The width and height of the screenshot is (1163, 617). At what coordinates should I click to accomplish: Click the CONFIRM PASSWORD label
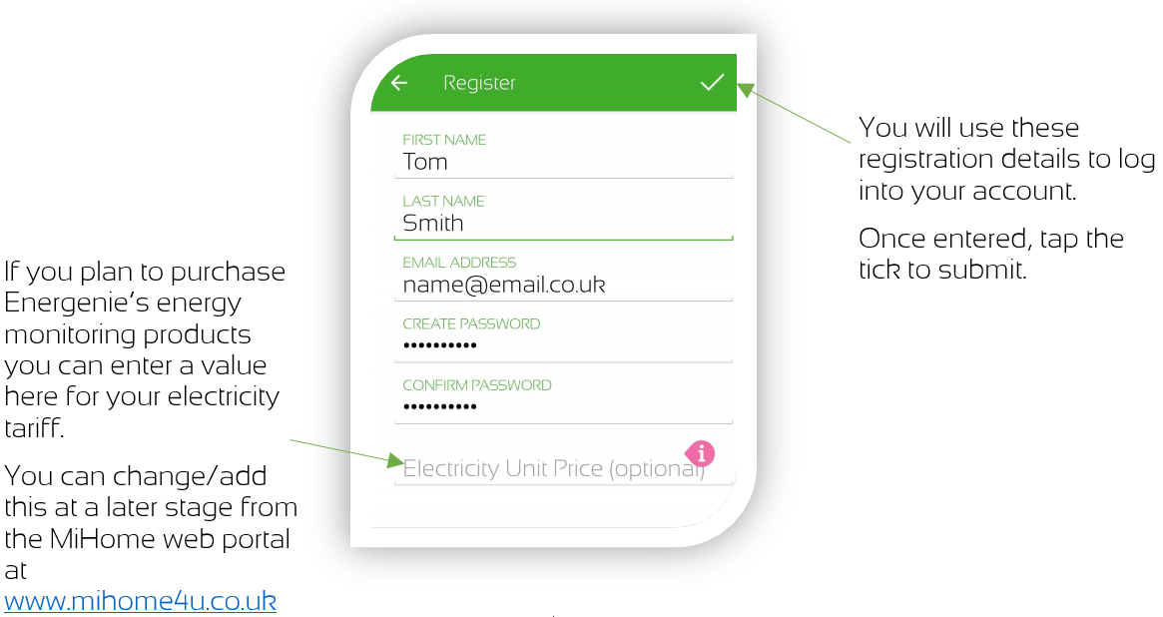point(477,385)
